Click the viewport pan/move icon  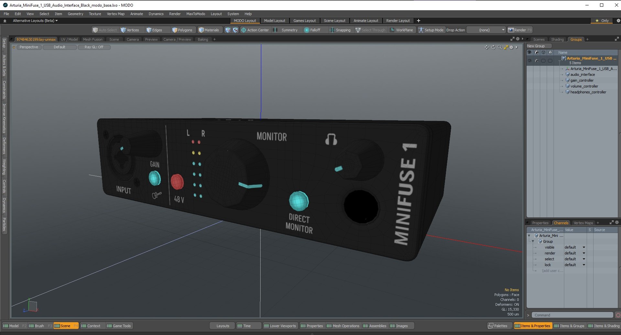tap(486, 47)
